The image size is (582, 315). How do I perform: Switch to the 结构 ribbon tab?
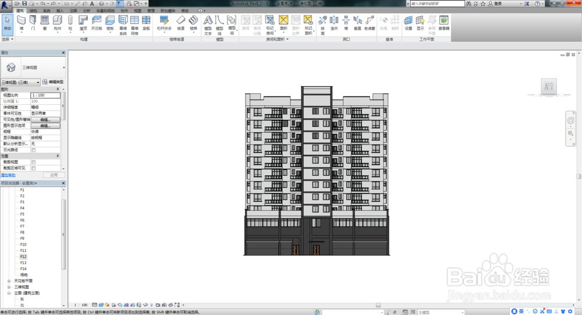33,11
